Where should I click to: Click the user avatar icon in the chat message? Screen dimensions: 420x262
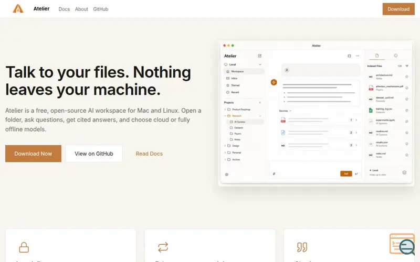tap(287, 70)
